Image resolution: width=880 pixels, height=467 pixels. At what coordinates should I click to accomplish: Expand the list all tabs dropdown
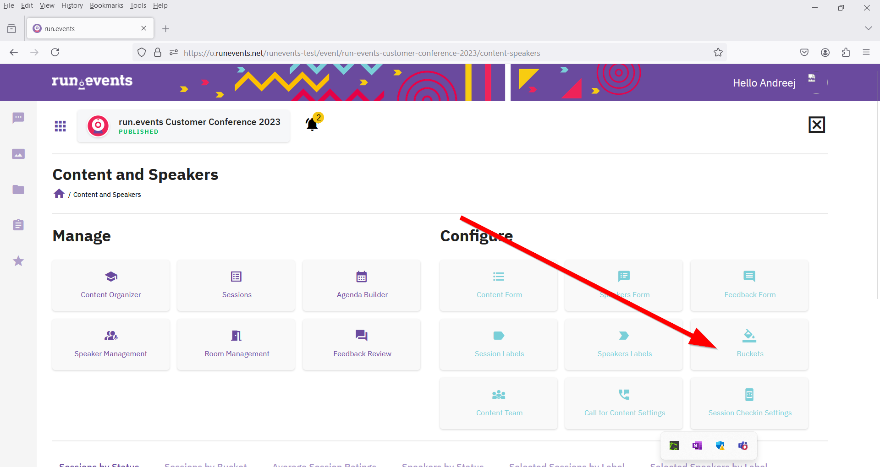tap(868, 28)
